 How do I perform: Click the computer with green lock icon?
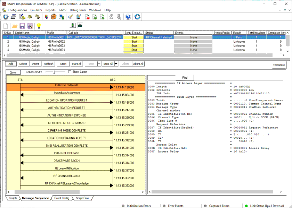62,17
